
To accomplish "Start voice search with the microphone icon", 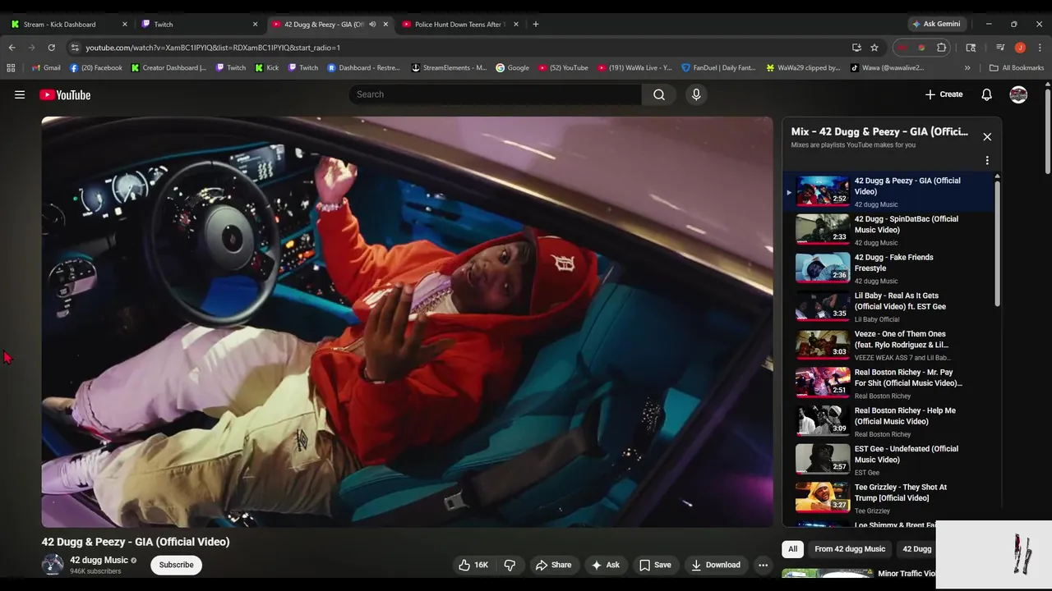I will [x=696, y=94].
